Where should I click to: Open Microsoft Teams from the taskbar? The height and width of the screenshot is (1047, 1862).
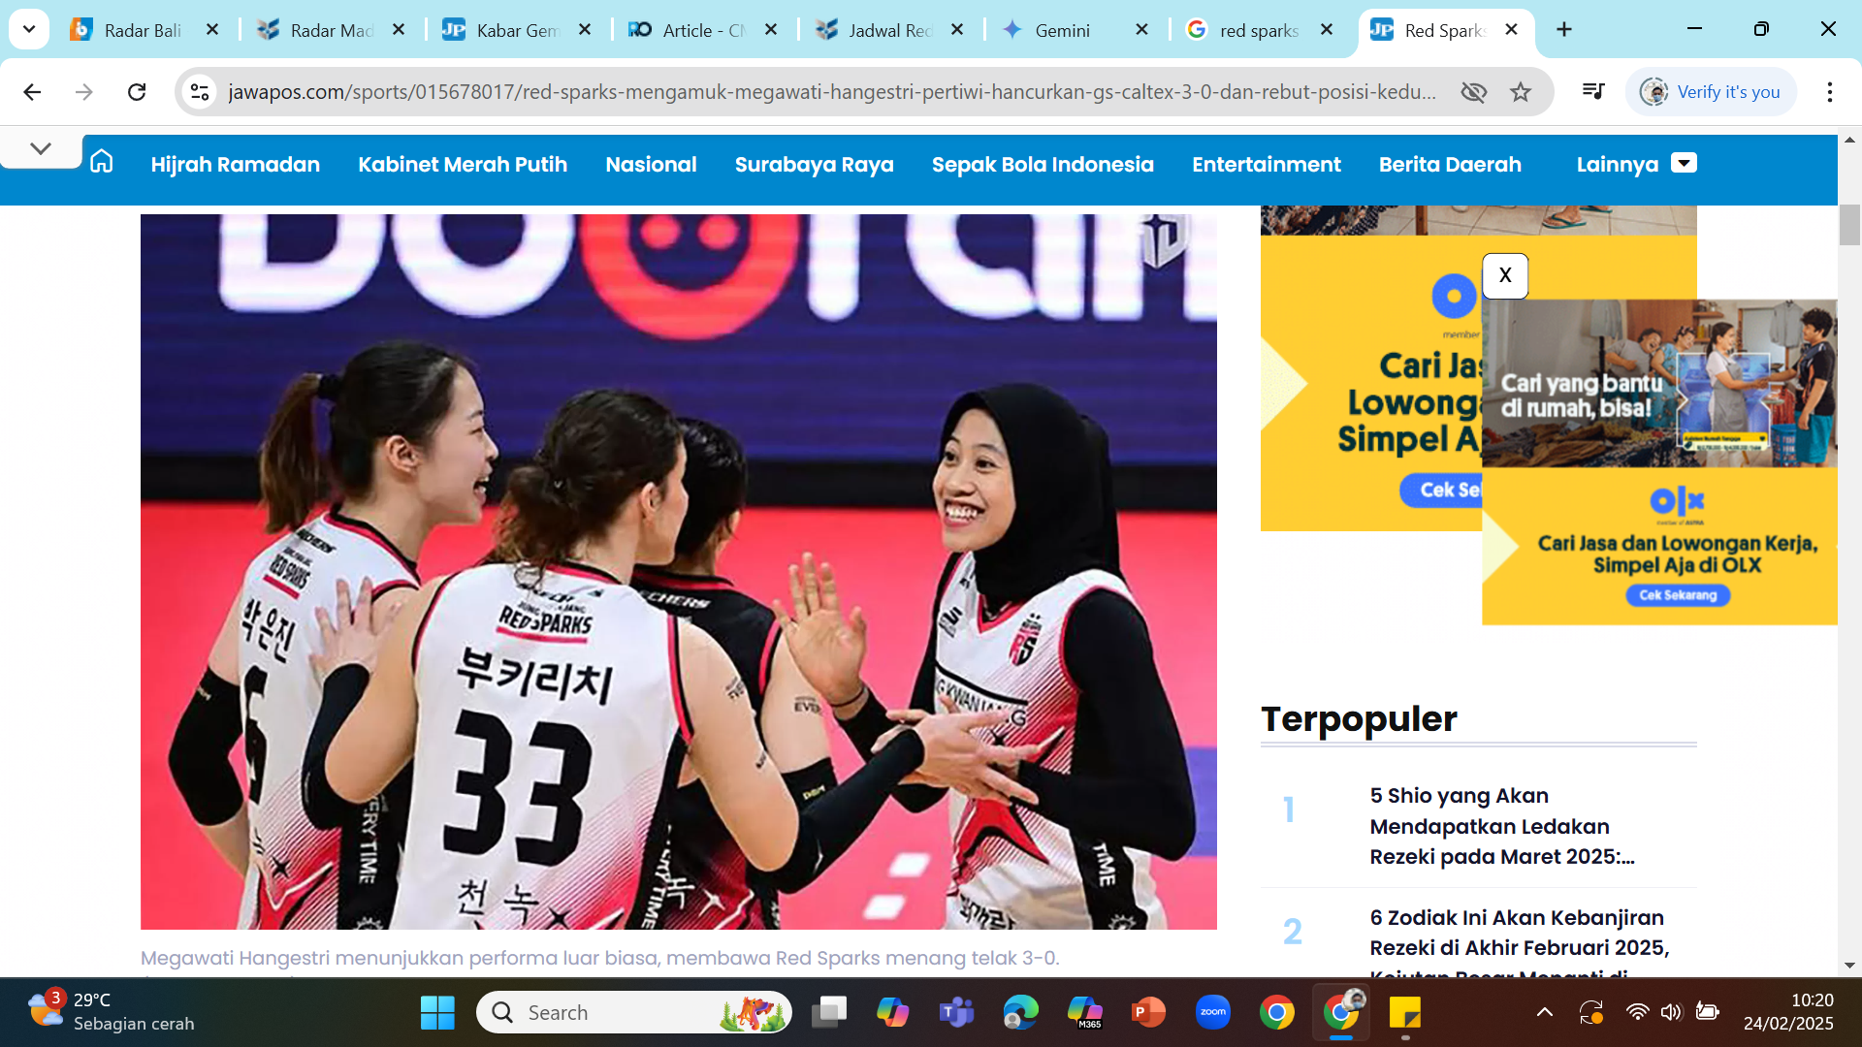(957, 1013)
